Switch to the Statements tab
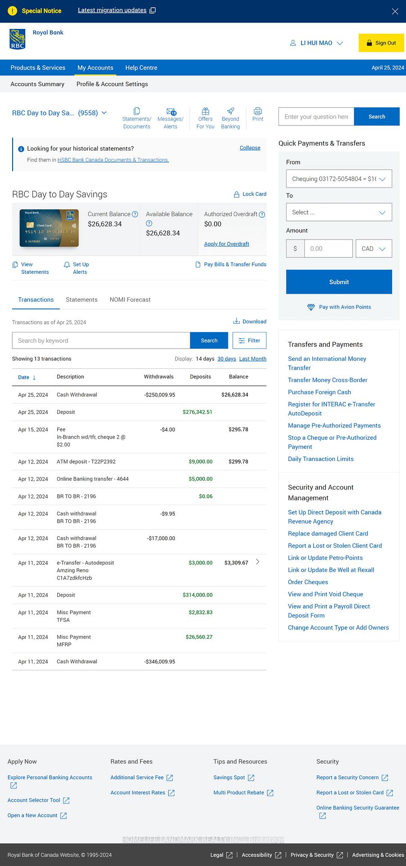This screenshot has height=866, width=406. click(82, 299)
